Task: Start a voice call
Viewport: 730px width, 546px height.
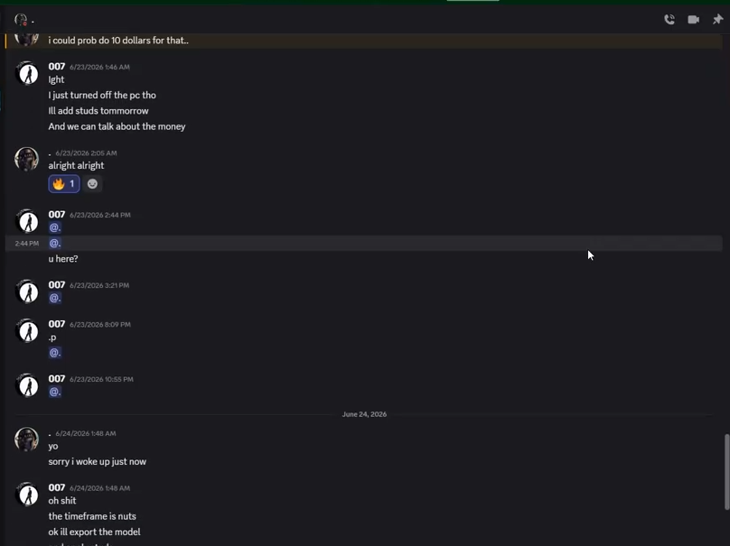Action: click(x=669, y=20)
